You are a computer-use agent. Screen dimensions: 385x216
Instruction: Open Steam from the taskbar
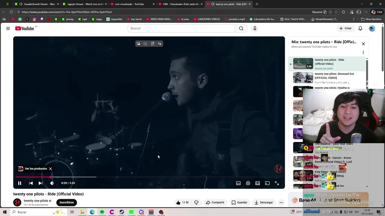122,212
